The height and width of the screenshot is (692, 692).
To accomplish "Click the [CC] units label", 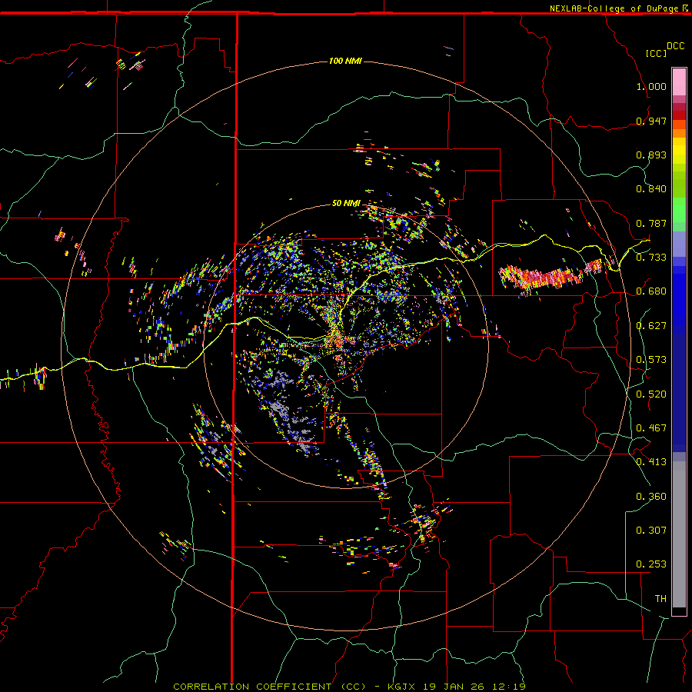I will [657, 53].
